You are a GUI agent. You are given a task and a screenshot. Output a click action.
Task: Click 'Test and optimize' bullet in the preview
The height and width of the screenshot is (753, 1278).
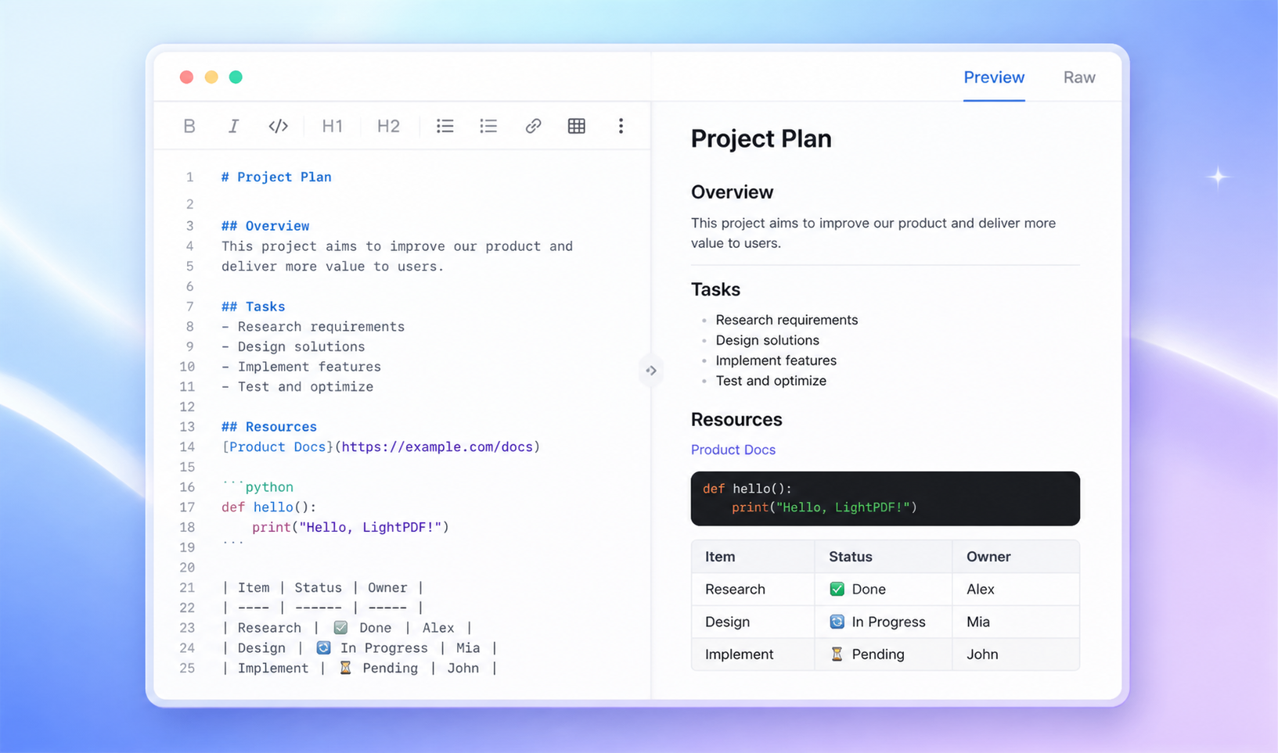click(x=771, y=381)
